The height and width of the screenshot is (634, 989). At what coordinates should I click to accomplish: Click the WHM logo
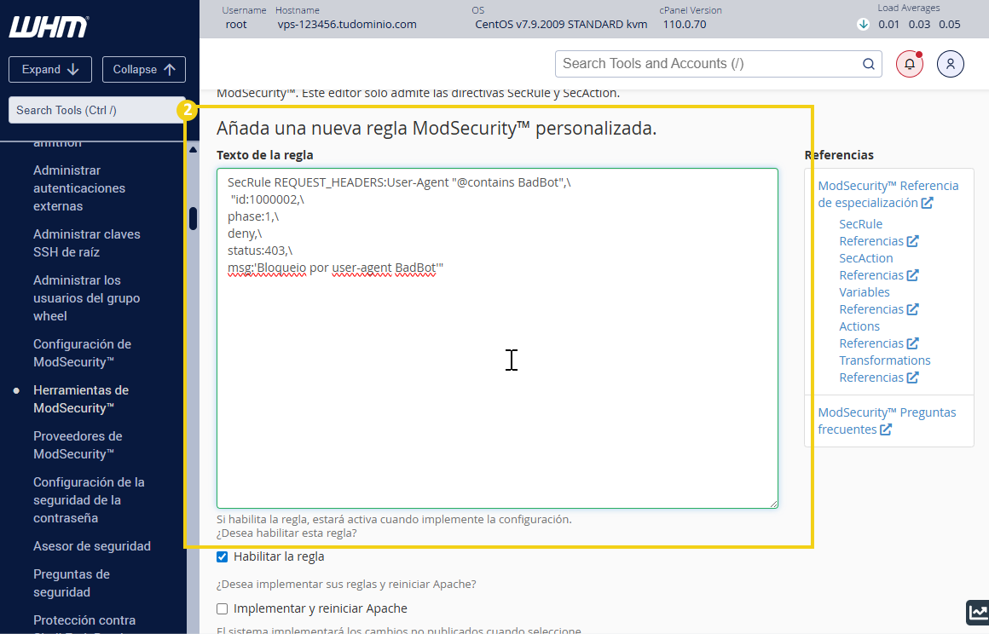49,27
